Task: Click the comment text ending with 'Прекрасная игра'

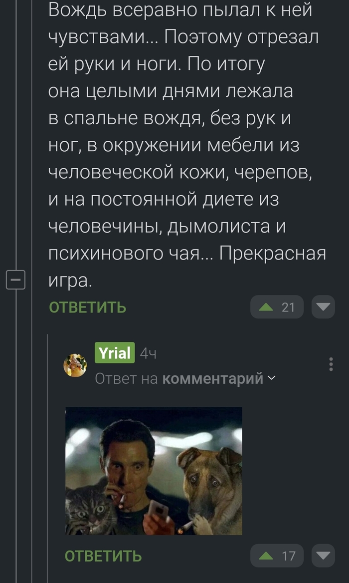Action: point(187,145)
